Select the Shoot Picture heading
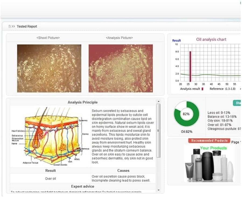 pyautogui.click(x=48, y=38)
